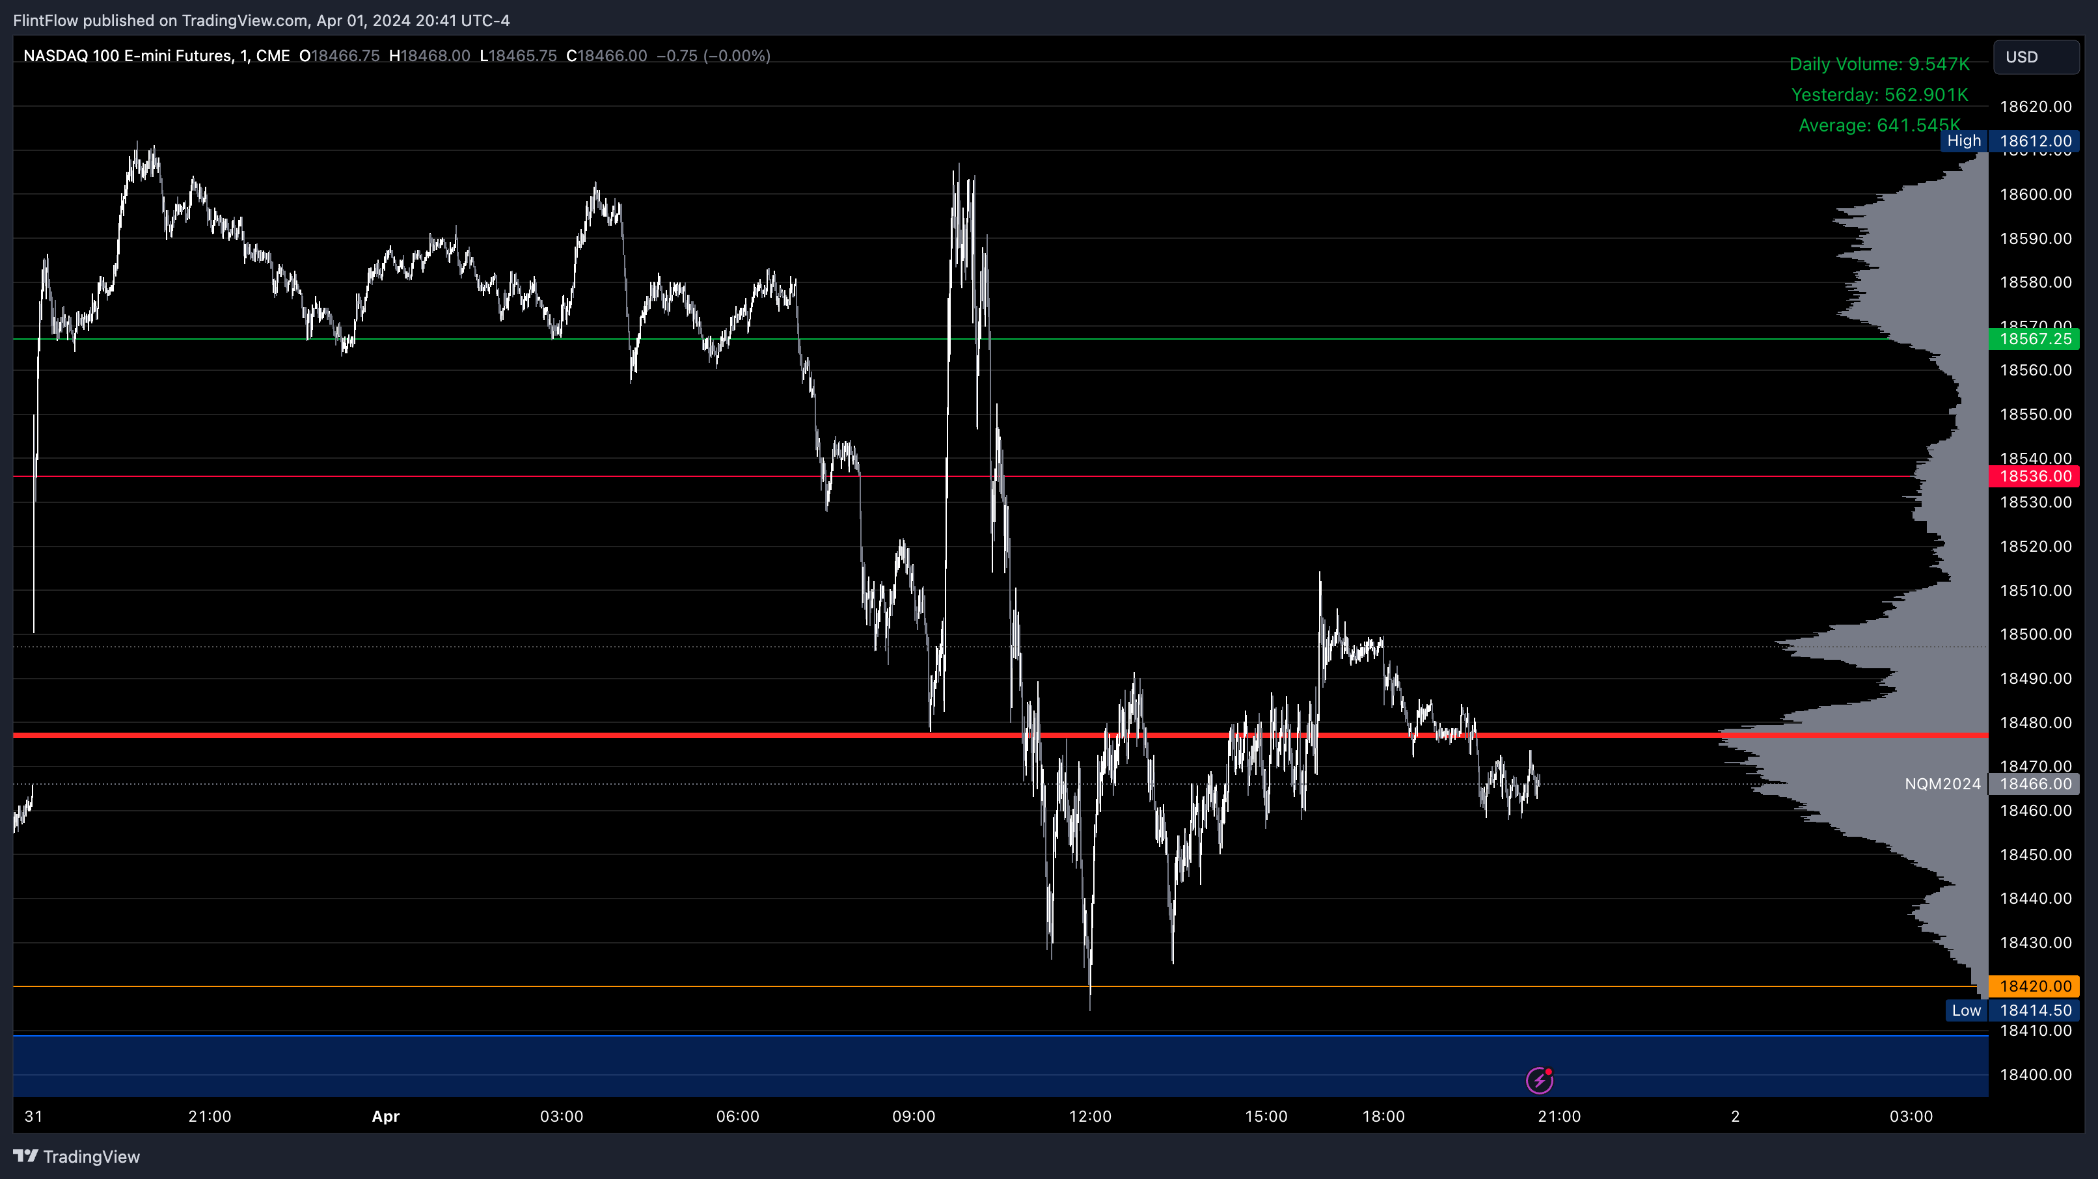Click the lightning bolt event icon
Screen dimensions: 2098x1179
coord(1539,1081)
